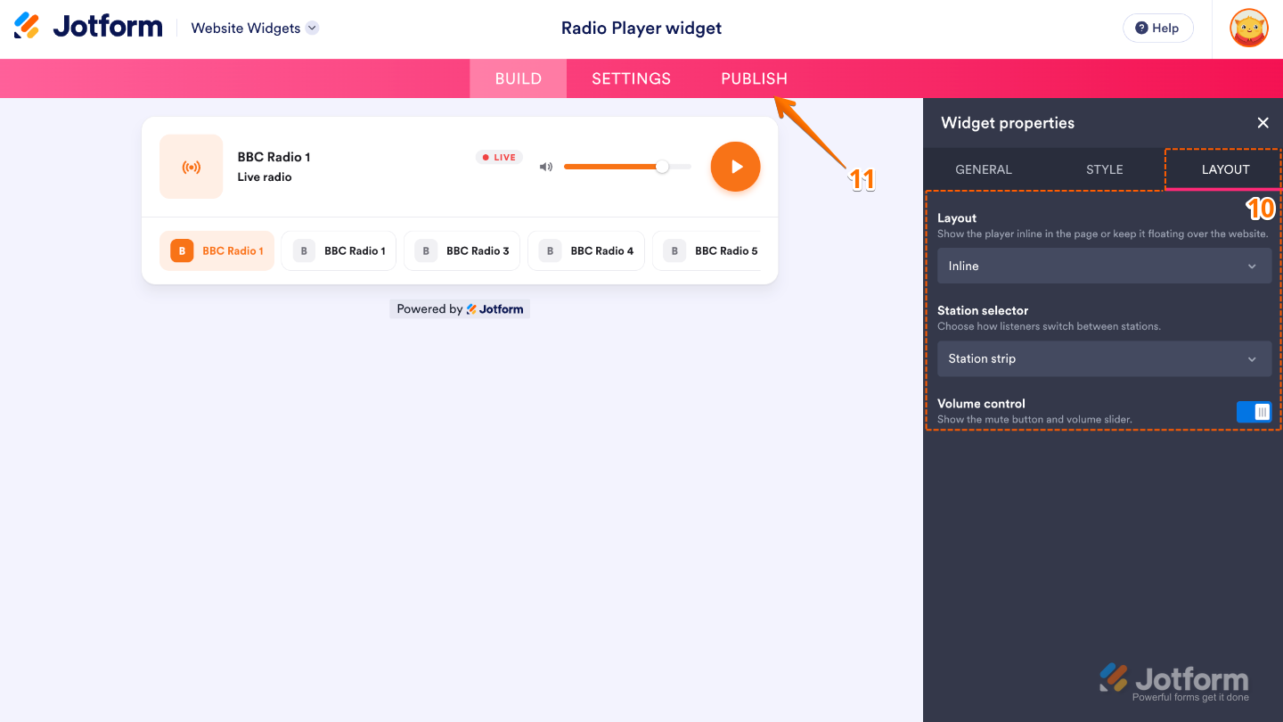The image size is (1283, 722).
Task: Select the second BBC Radio 1 station
Action: click(339, 251)
